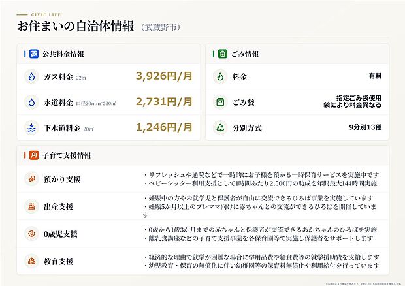
Task: Click the green ごみ情報 trash bin icon
Action: 222,54
